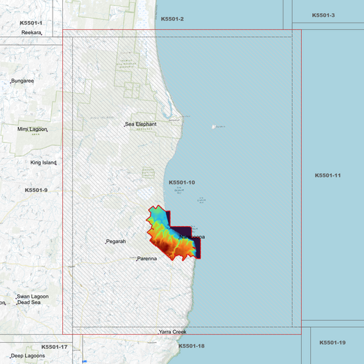
Task: Select the Yarra Creek place label
Action: [x=173, y=332]
